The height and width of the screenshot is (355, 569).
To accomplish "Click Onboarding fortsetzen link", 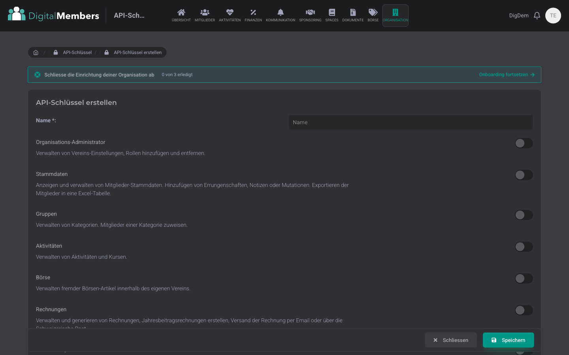I will pyautogui.click(x=507, y=75).
